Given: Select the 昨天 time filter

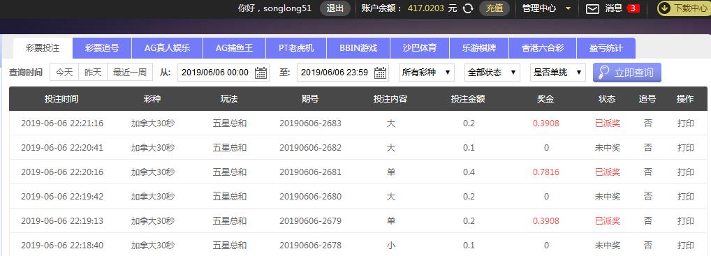Looking at the screenshot, I should pyautogui.click(x=93, y=73).
